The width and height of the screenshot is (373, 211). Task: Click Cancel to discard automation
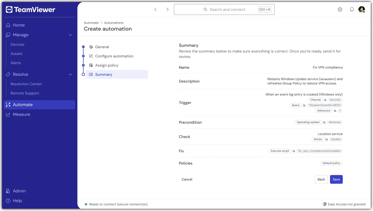pos(187,179)
